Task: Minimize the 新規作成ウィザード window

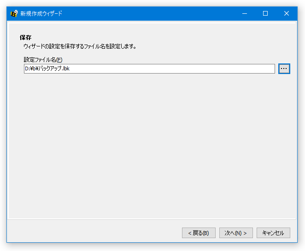Action: click(x=245, y=13)
